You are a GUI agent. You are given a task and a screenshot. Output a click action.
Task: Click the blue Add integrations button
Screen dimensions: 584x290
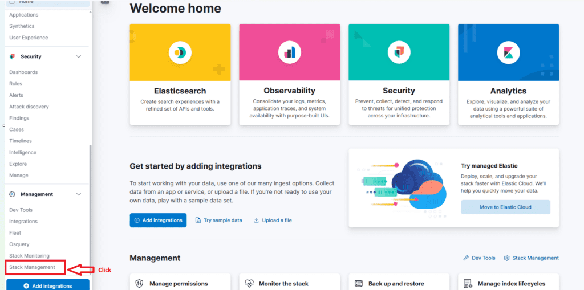coord(158,220)
